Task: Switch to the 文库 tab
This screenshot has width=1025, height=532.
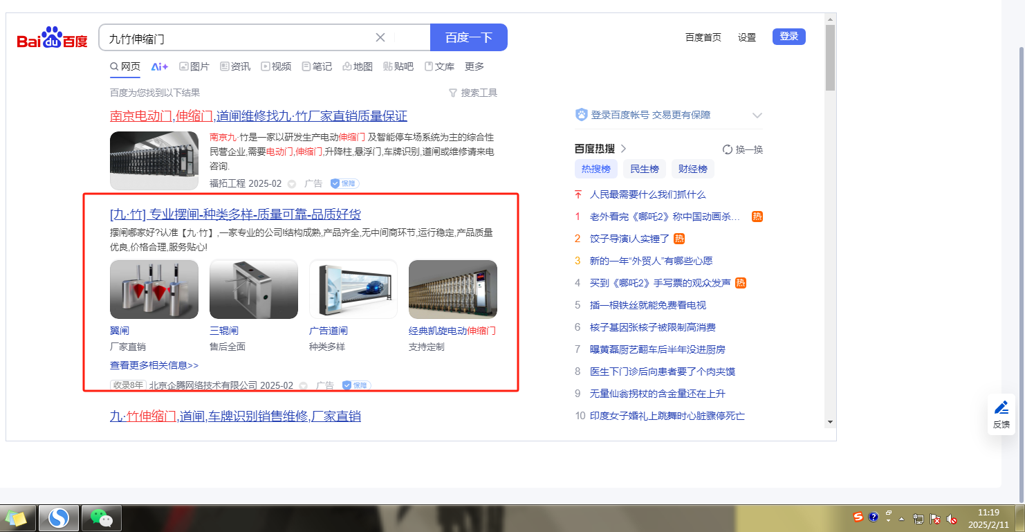Action: click(439, 66)
